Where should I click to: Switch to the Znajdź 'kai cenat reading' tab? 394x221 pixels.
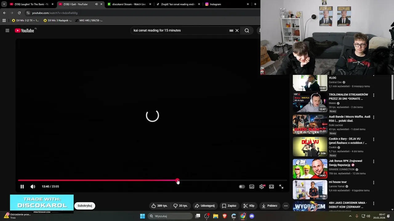point(178,4)
